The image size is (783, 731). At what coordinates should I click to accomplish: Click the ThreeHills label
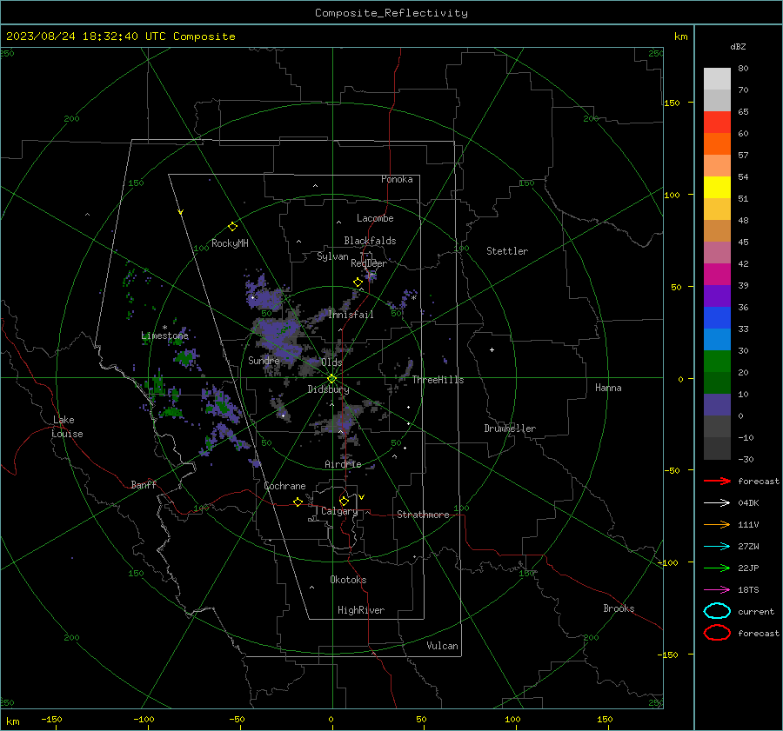coord(438,380)
